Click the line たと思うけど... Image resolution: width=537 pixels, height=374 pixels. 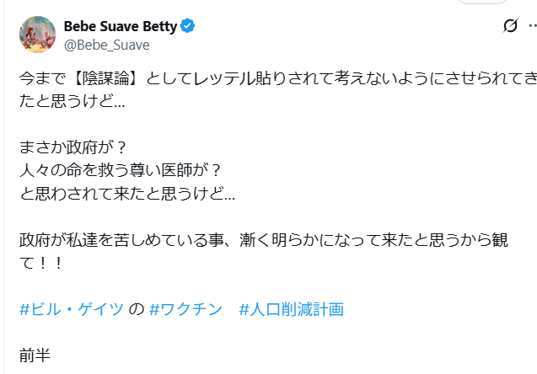[72, 101]
